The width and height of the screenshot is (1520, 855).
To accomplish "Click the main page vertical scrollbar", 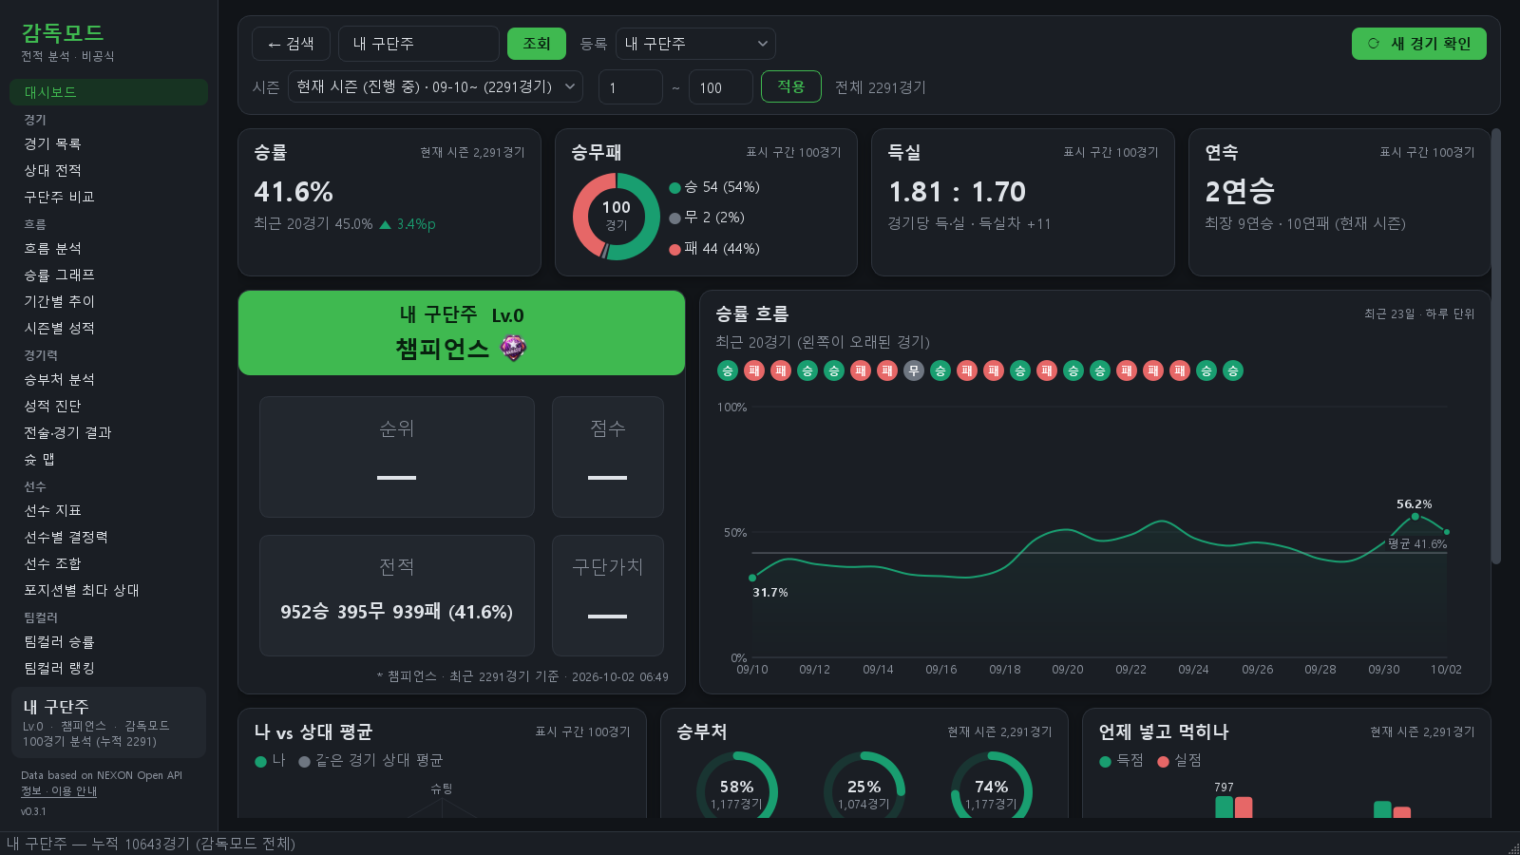I will point(1496,347).
